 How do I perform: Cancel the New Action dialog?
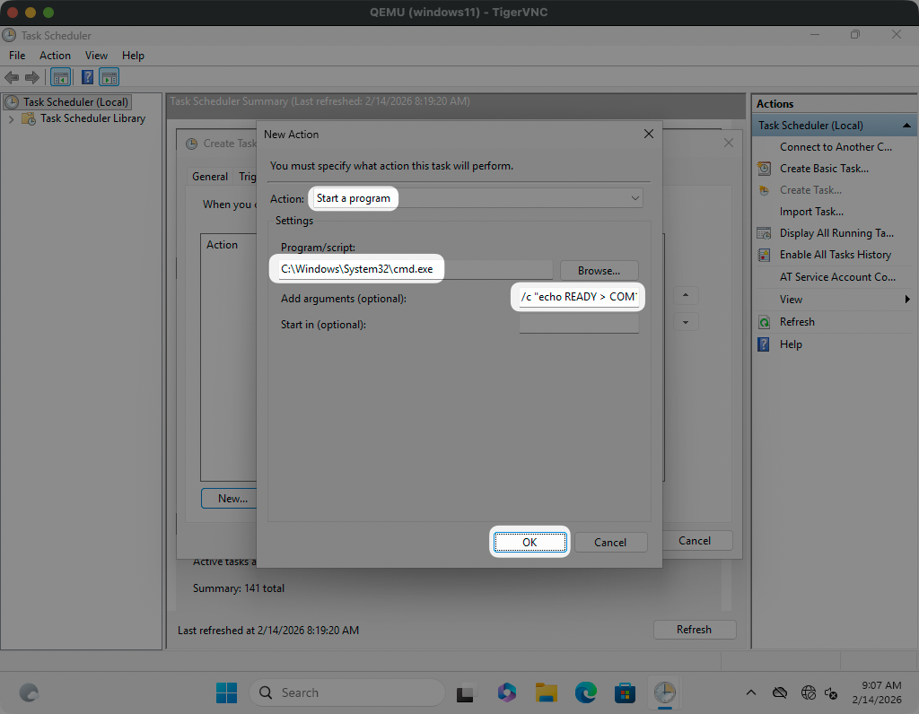click(x=610, y=542)
